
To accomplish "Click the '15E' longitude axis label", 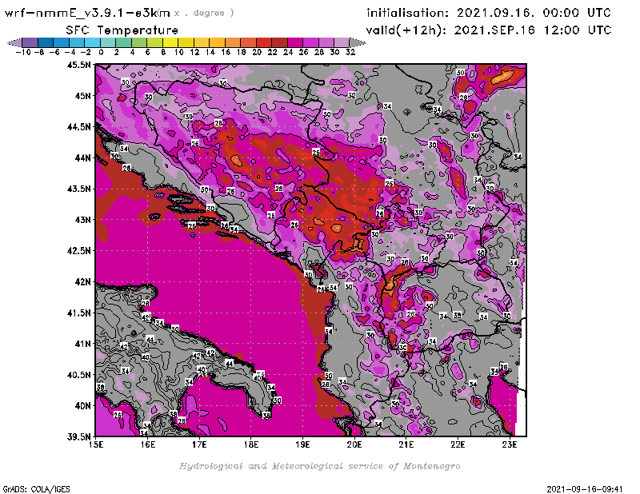I will [x=96, y=444].
